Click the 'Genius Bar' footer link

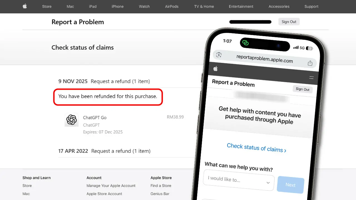[160, 194]
